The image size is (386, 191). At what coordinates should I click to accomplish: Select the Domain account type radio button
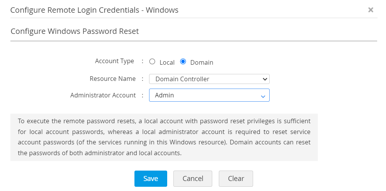(x=183, y=62)
